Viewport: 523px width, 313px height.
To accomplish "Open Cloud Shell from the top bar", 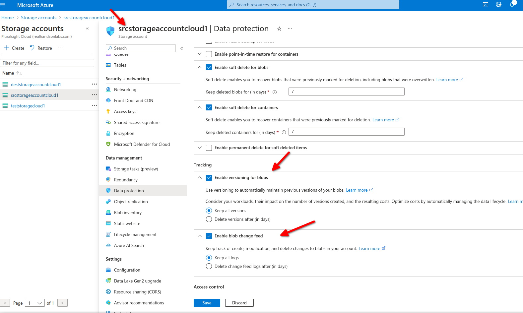I will point(486,5).
